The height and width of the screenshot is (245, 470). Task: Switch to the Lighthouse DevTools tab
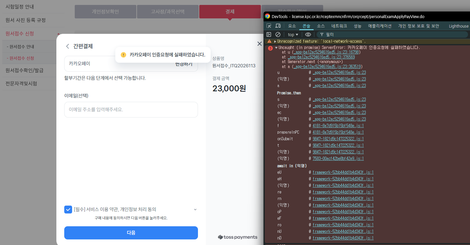click(x=459, y=26)
